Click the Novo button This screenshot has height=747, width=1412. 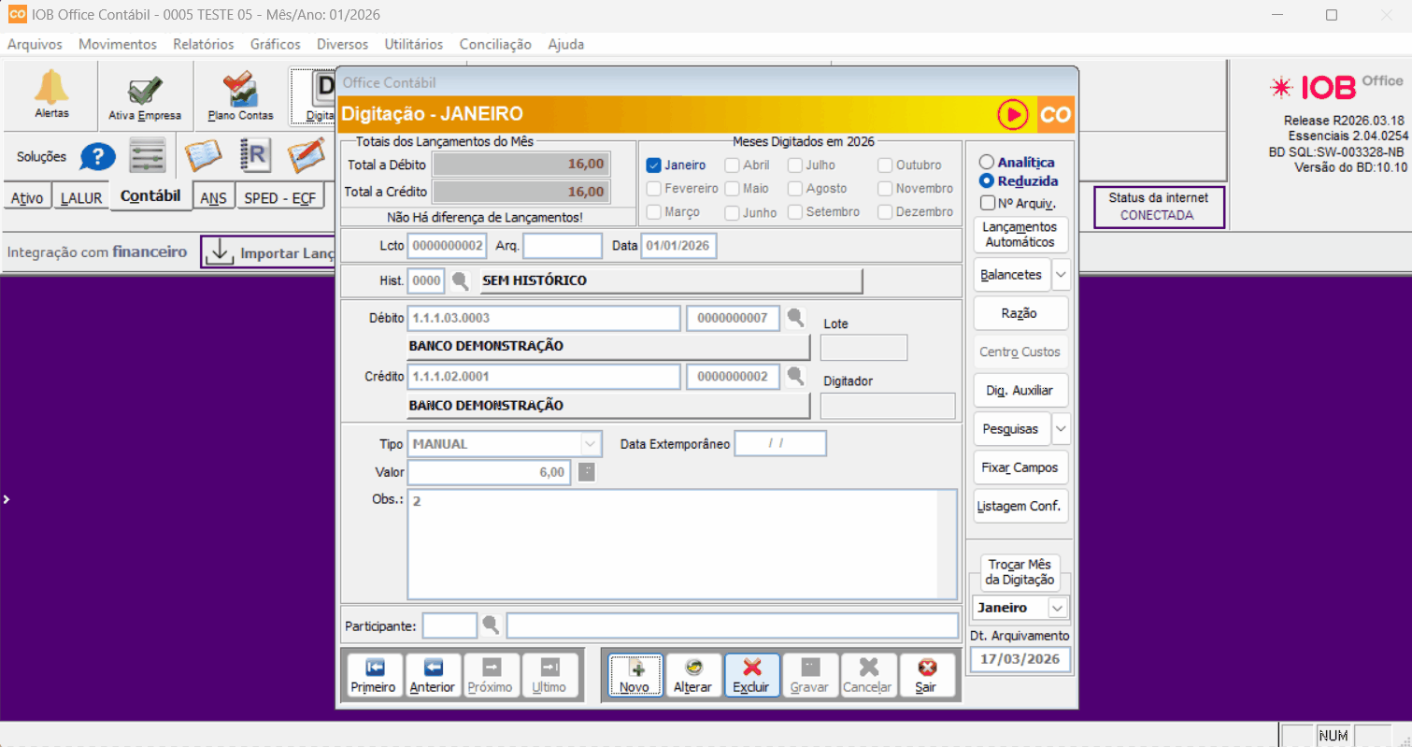pyautogui.click(x=635, y=675)
